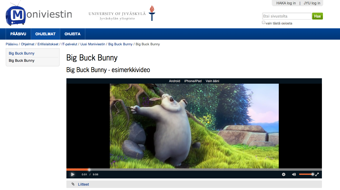Click the green Hae search button
340x190 pixels.
pos(317,16)
